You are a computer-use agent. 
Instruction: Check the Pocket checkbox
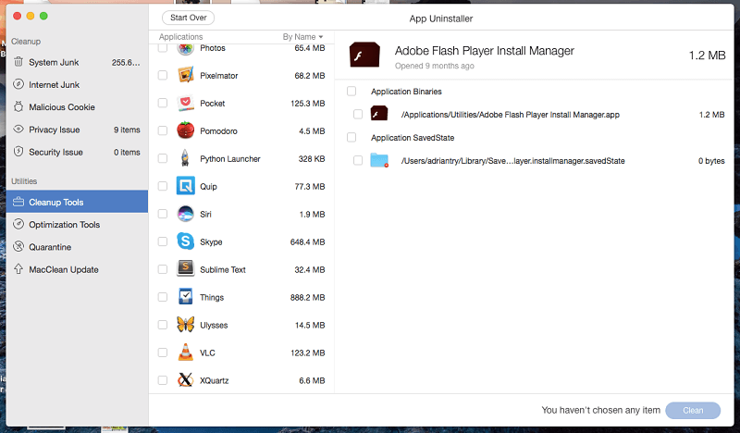pyautogui.click(x=163, y=103)
